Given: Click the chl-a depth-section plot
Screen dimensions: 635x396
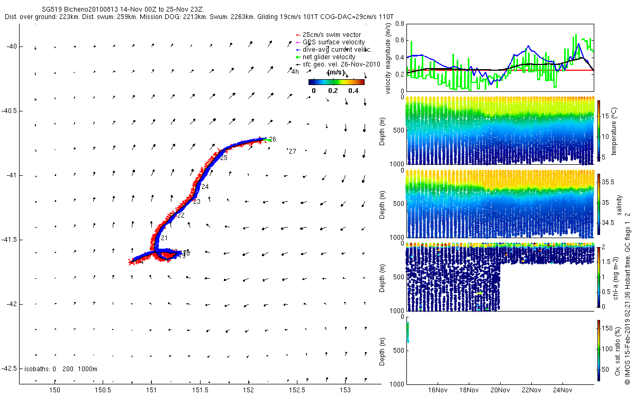Looking at the screenshot, I should (x=500, y=277).
